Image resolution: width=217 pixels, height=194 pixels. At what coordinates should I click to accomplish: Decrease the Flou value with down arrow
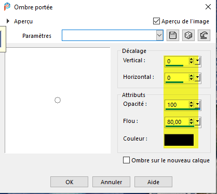point(191,123)
